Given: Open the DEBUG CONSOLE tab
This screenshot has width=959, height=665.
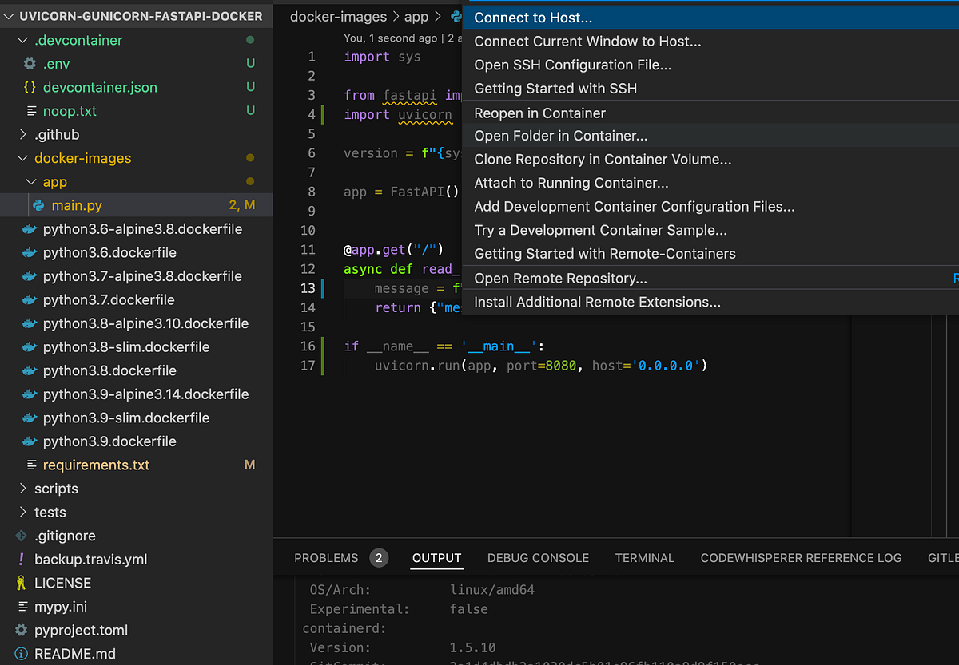Looking at the screenshot, I should pyautogui.click(x=538, y=557).
